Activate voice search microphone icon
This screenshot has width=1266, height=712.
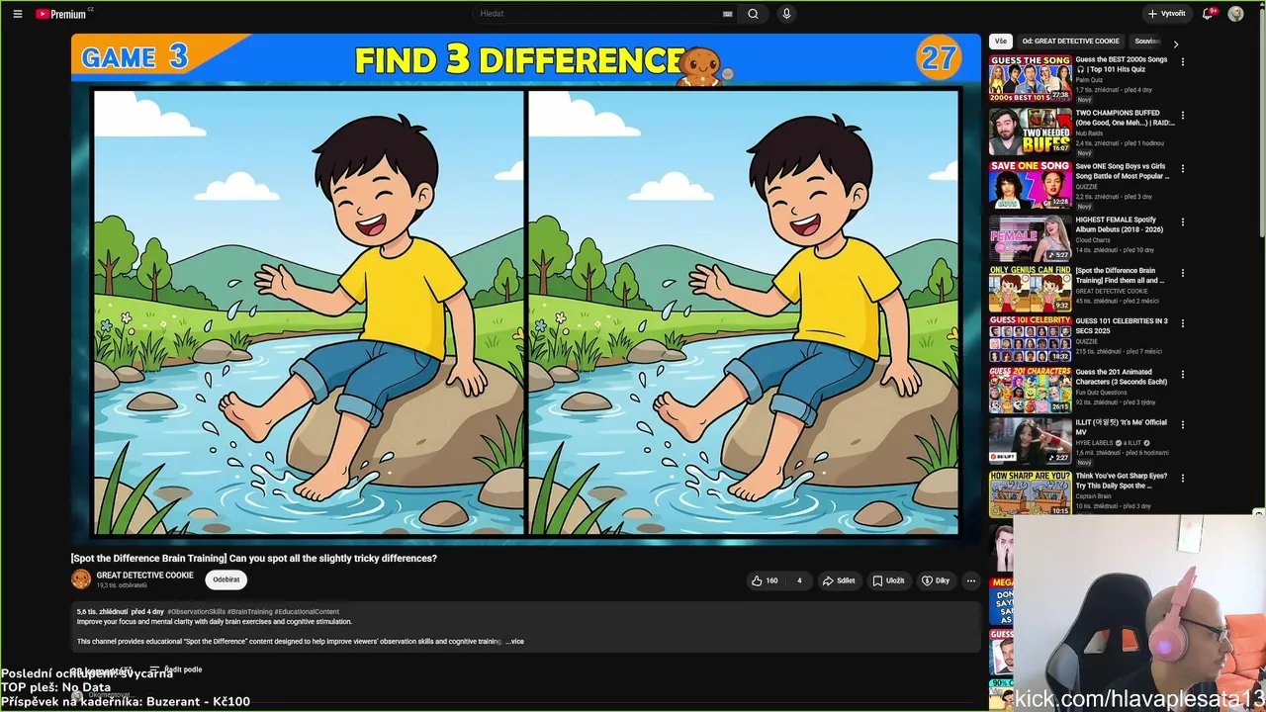coord(786,14)
